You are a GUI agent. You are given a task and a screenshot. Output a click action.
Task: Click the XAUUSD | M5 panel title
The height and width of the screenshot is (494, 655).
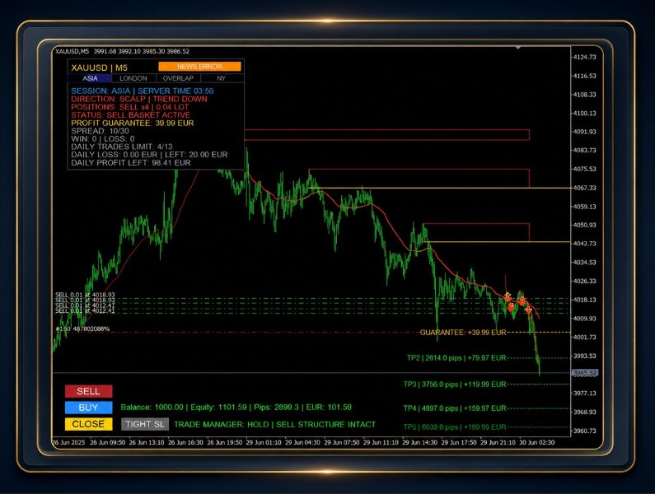click(x=100, y=68)
